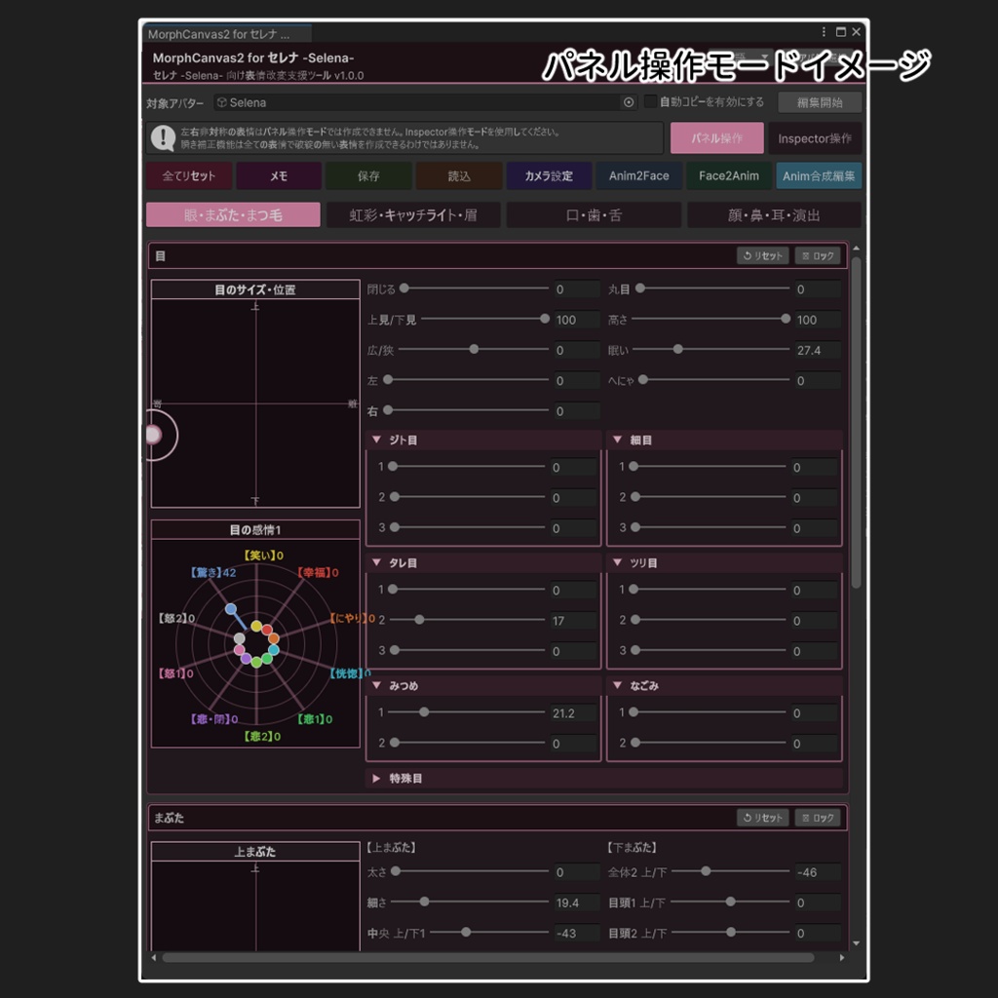Viewport: 998px width, 998px height.
Task: Select the 口・歯・舌 tab
Action: point(594,215)
